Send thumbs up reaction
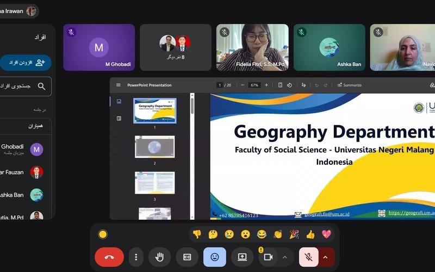Viewport: 435px width, 272px height. click(x=310, y=234)
